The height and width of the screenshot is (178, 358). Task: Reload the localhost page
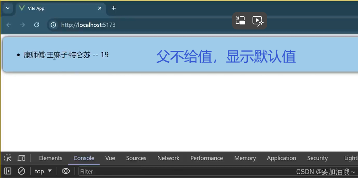click(36, 25)
